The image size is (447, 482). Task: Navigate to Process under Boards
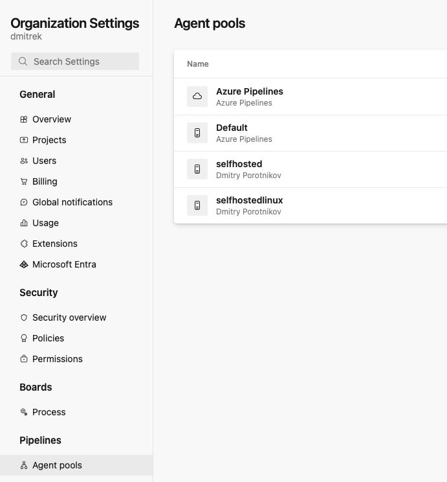(x=49, y=412)
